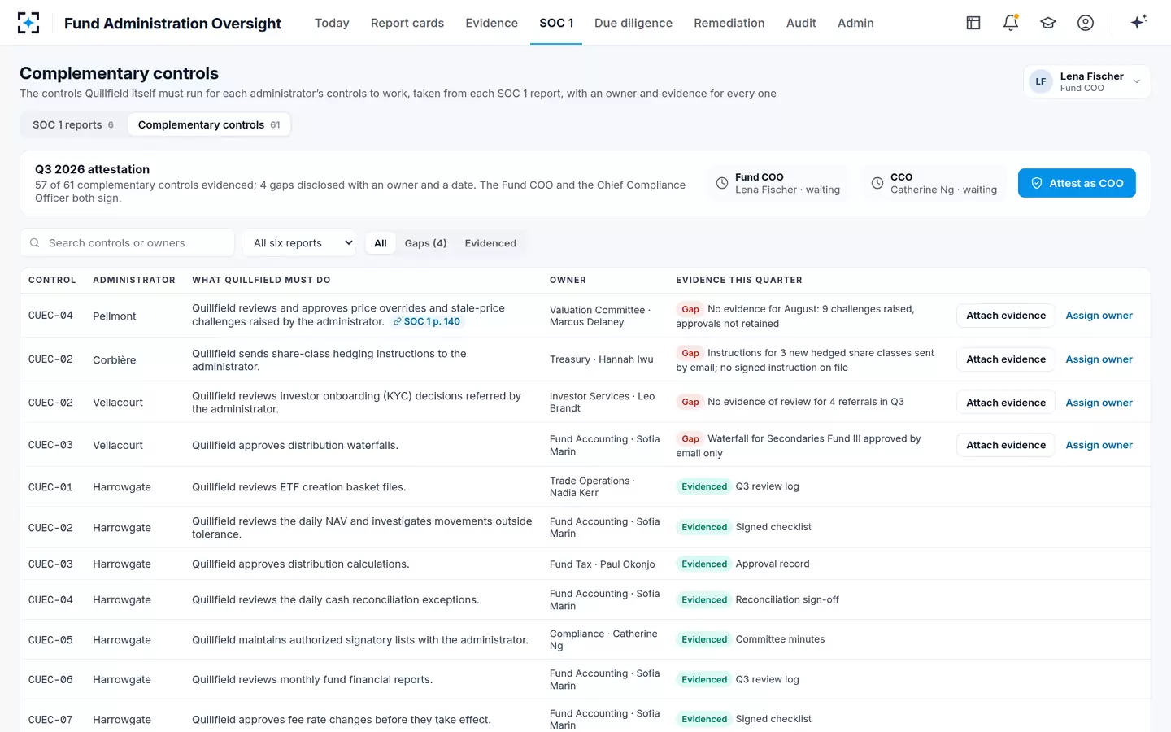
Task: Click the graduation cap learning icon
Action: [x=1048, y=23]
